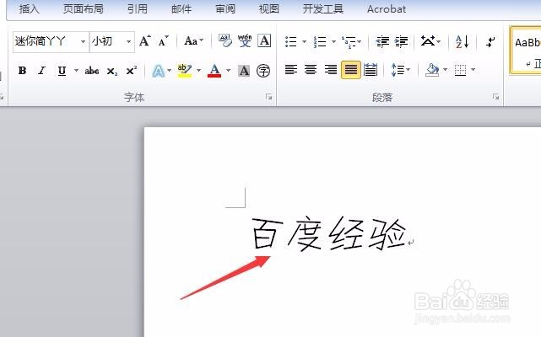
Task: Expand underline style dropdown arrow
Action: click(76, 71)
